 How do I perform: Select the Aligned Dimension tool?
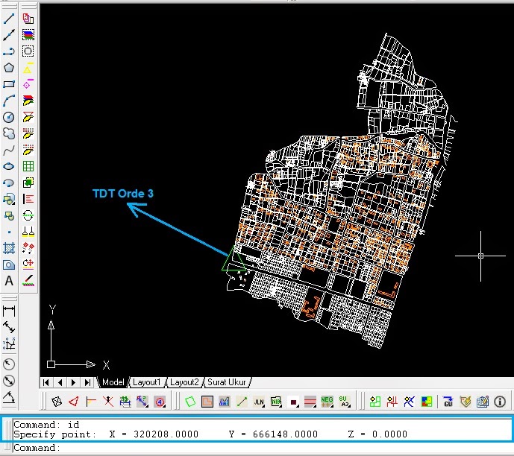coord(9,326)
